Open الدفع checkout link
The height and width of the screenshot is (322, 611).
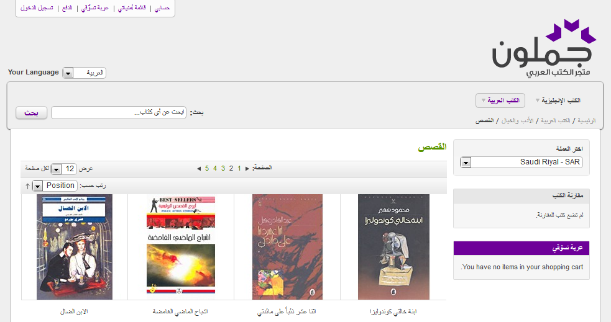(x=67, y=8)
